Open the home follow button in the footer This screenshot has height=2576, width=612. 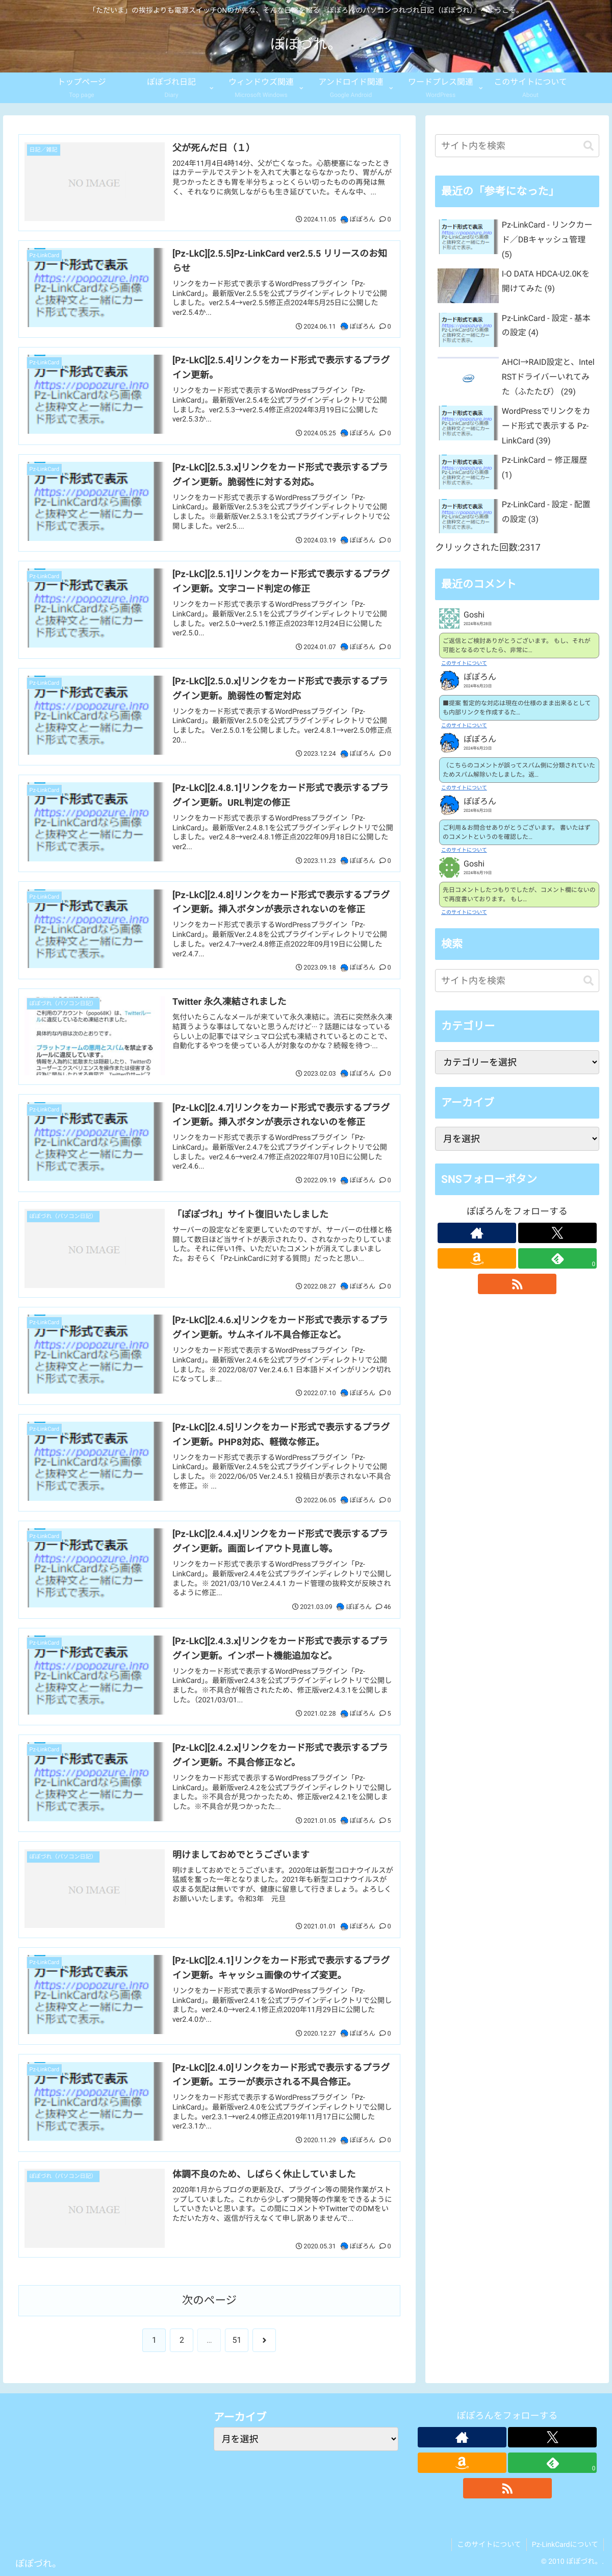tap(461, 2437)
